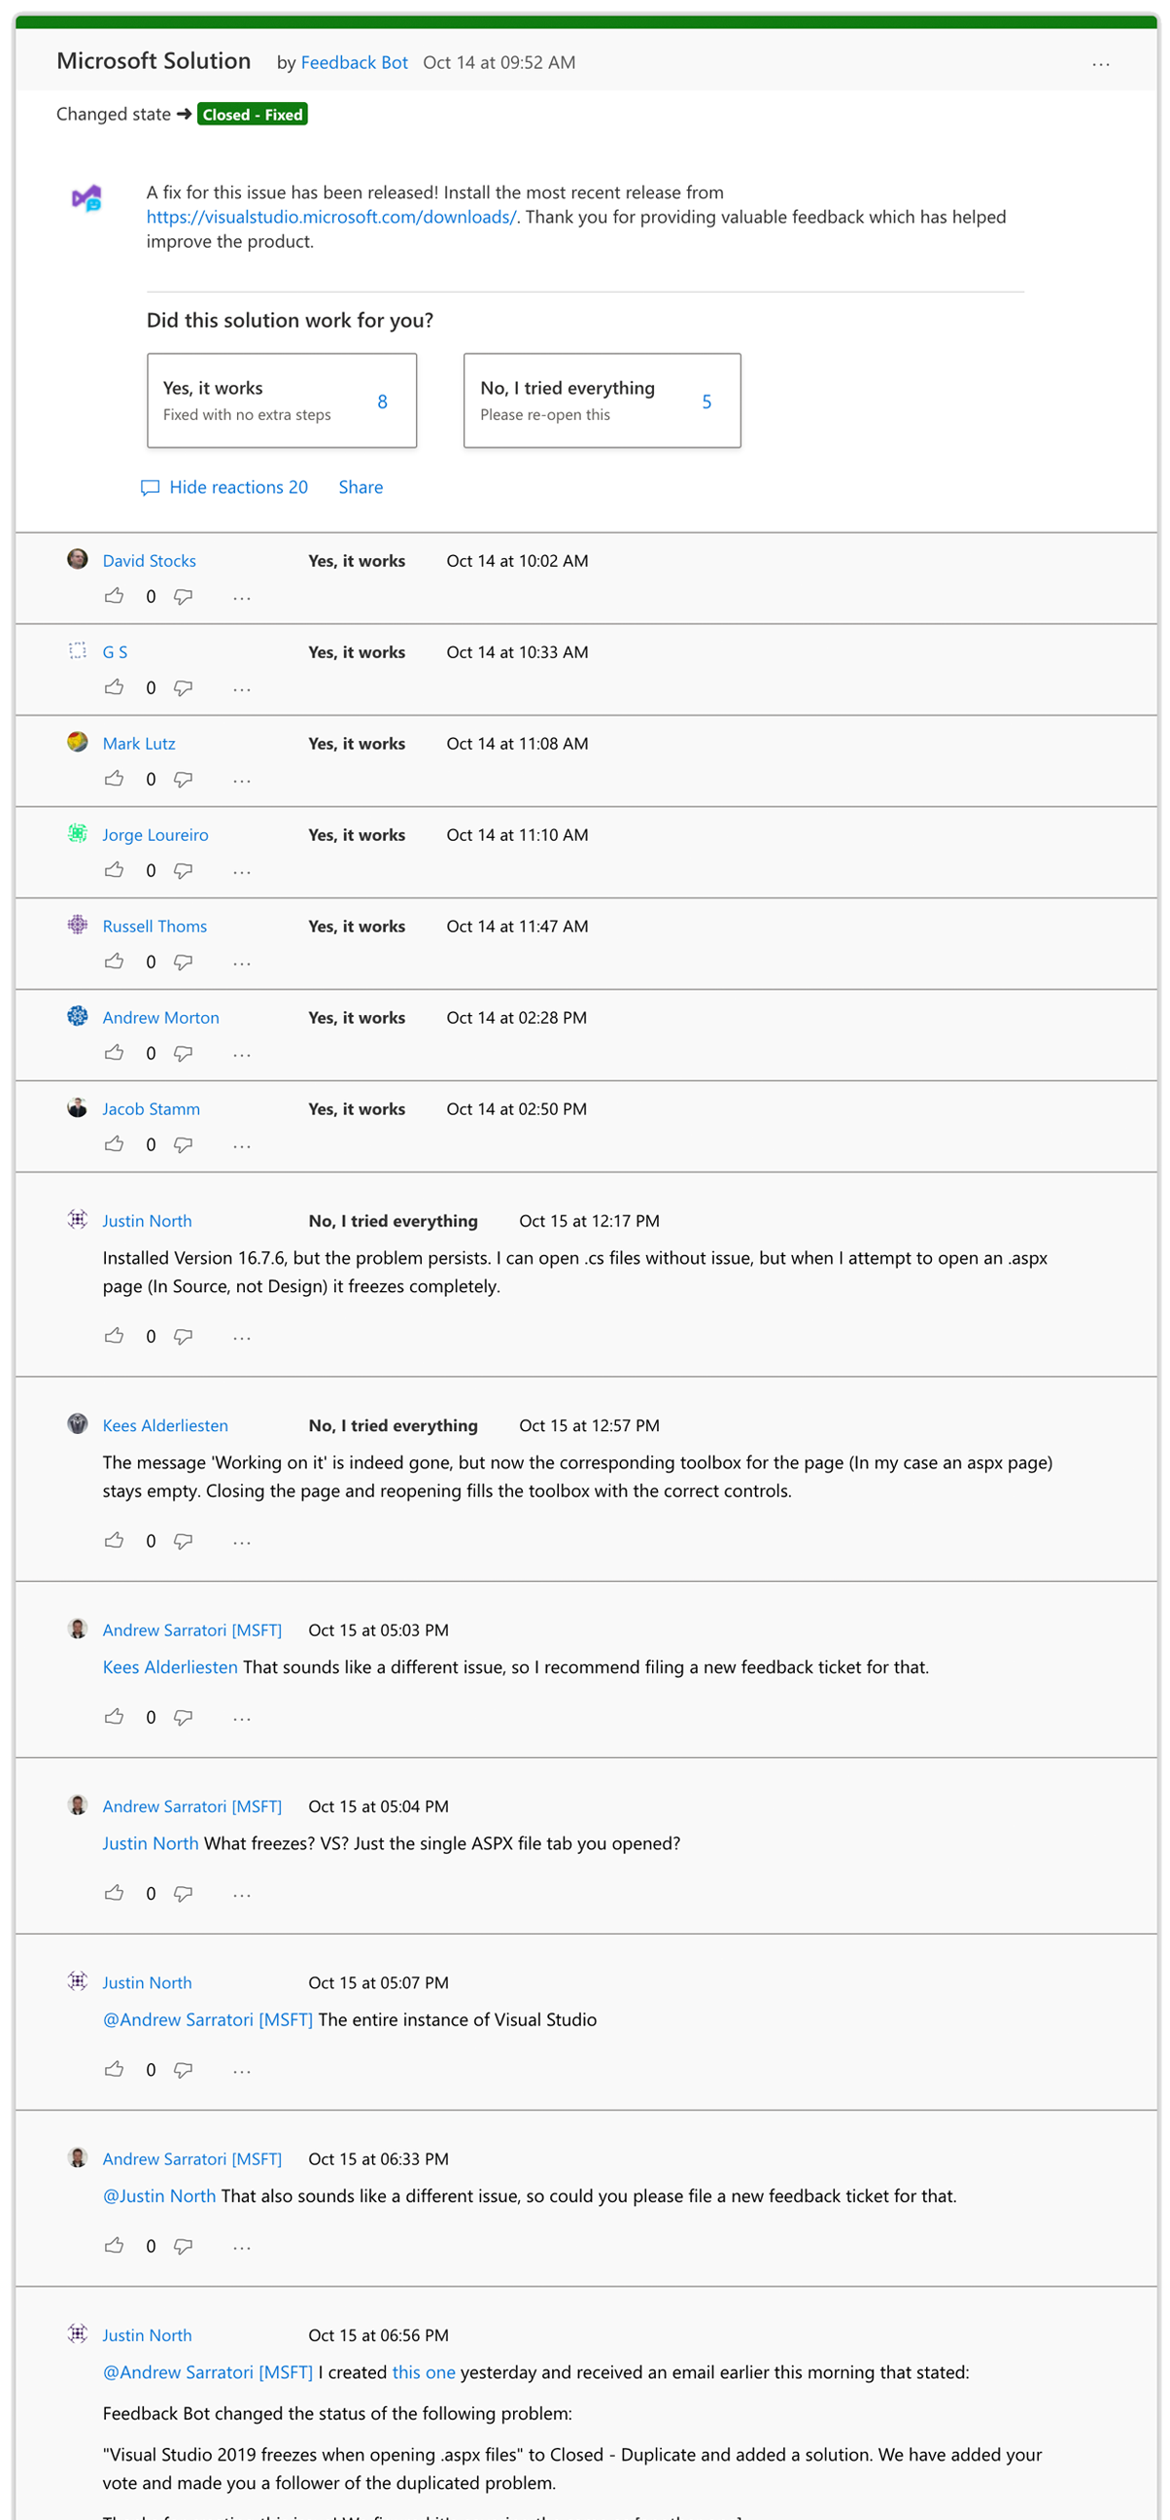Upvote G S's reaction
The width and height of the screenshot is (1170, 2520).
coord(115,686)
